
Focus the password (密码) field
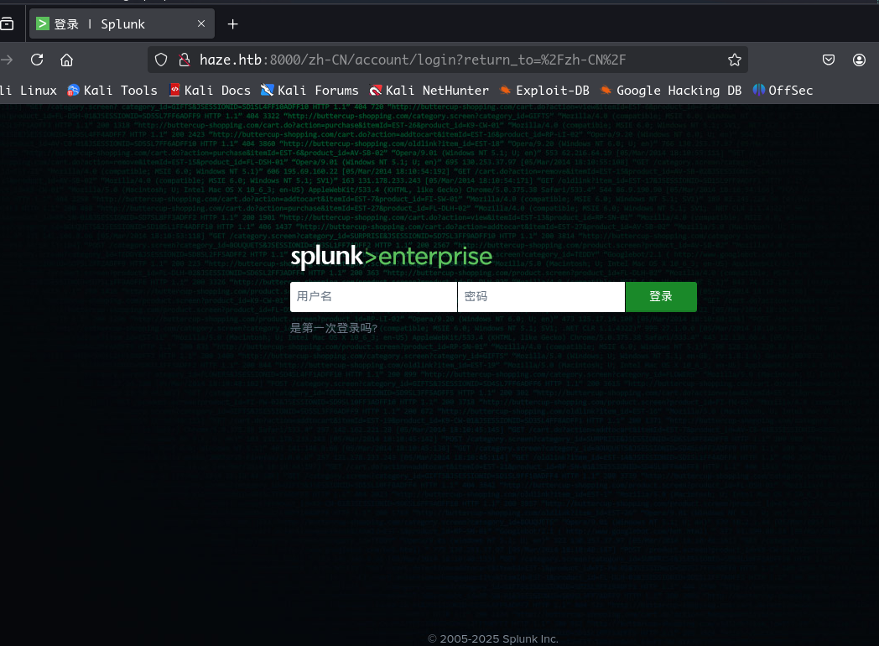[541, 297]
